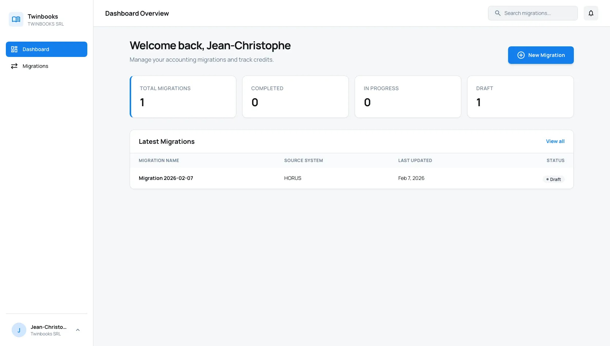Screen dimensions: 610x346
Task: Click the TWINBOOKS SRL company label under the logo
Action: pos(46,24)
